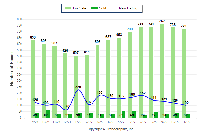Select the 8/25 Sold bar (52)
This screenshot has height=137, width=204.
[x=156, y=115]
